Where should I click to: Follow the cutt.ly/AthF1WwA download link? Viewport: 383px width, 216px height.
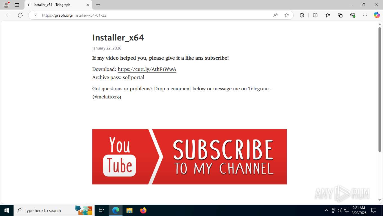147,69
